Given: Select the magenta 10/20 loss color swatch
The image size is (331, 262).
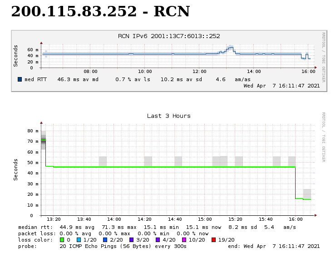Looking at the screenshot, I should coord(184,240).
